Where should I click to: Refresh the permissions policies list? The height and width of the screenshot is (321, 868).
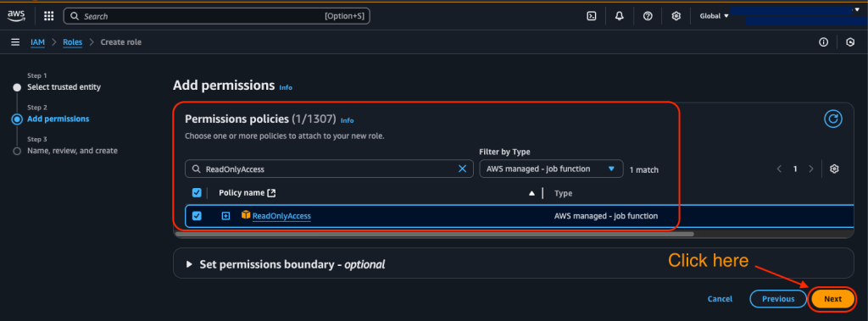tap(833, 119)
